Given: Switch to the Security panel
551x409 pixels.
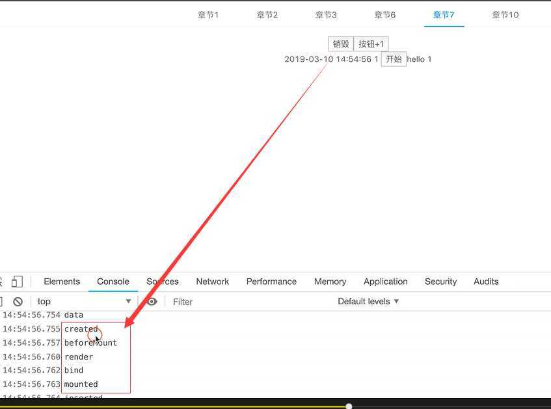Looking at the screenshot, I should click(x=440, y=282).
